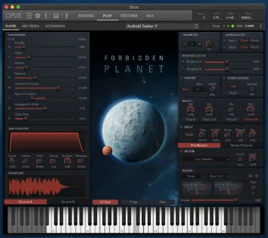Select the Source B tab
This screenshot has height=238, width=268.
coord(68,202)
